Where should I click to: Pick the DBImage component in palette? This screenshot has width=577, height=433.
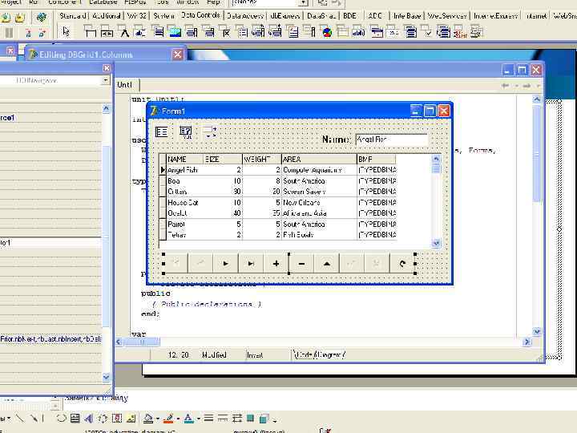[x=176, y=32]
